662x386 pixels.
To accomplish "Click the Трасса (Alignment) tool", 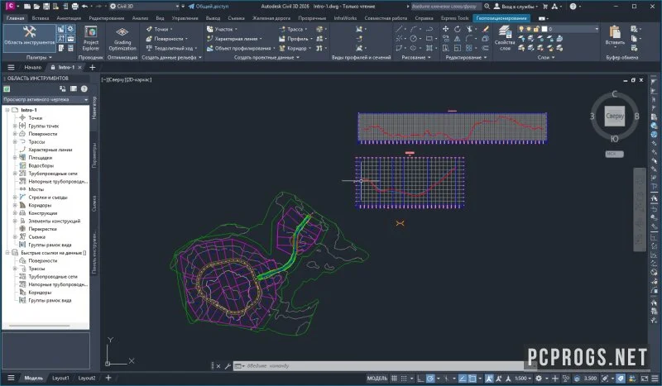I will 293,29.
